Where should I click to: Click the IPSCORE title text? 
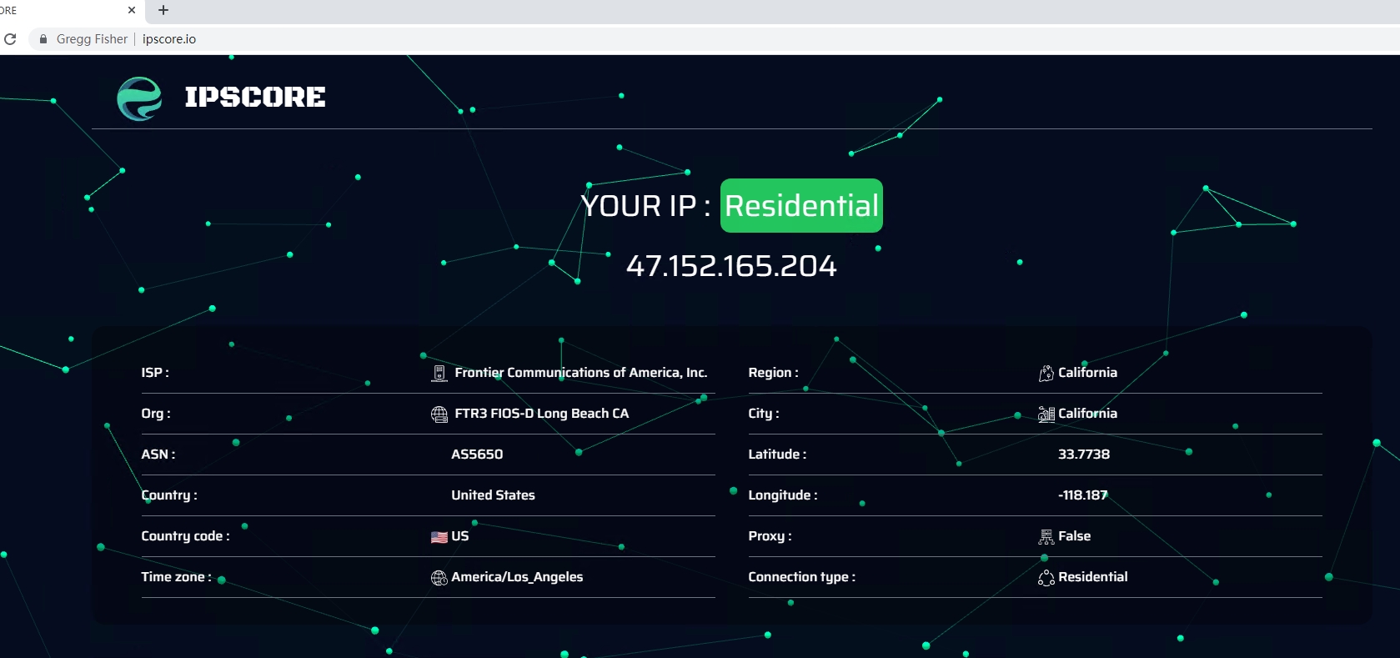coord(255,98)
